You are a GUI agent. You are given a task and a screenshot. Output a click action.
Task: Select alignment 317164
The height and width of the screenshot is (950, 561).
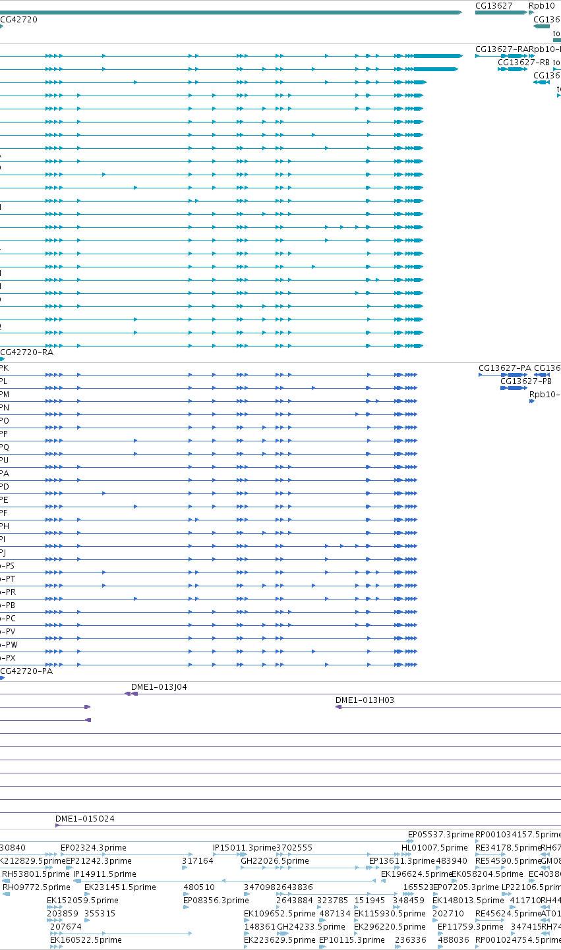(x=198, y=861)
